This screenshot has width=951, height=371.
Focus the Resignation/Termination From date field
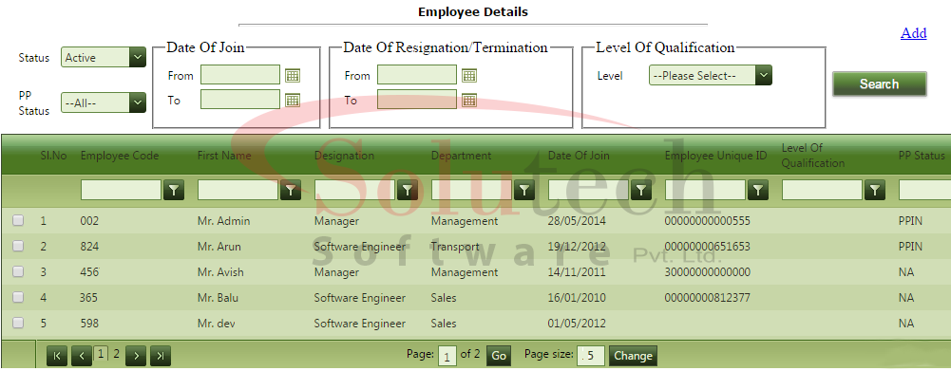[417, 75]
